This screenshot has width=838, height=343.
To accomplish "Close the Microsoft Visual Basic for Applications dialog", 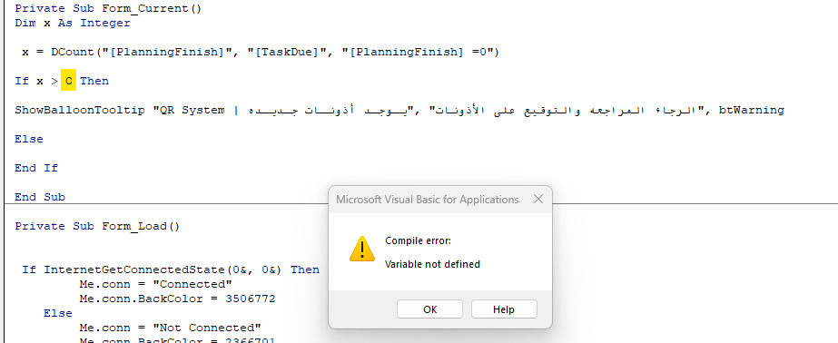I will (x=538, y=200).
